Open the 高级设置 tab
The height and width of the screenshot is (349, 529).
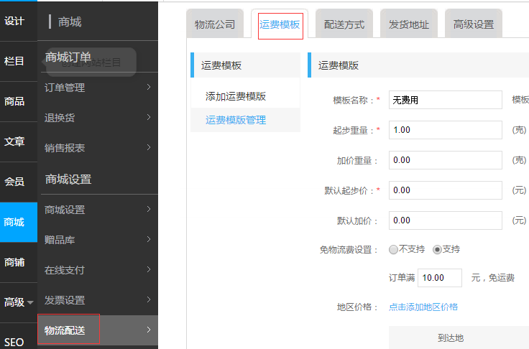coord(474,25)
